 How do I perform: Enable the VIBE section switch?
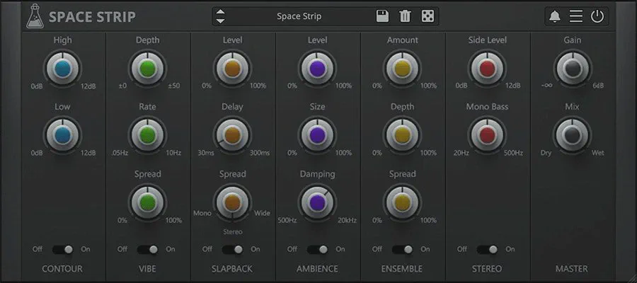click(147, 249)
